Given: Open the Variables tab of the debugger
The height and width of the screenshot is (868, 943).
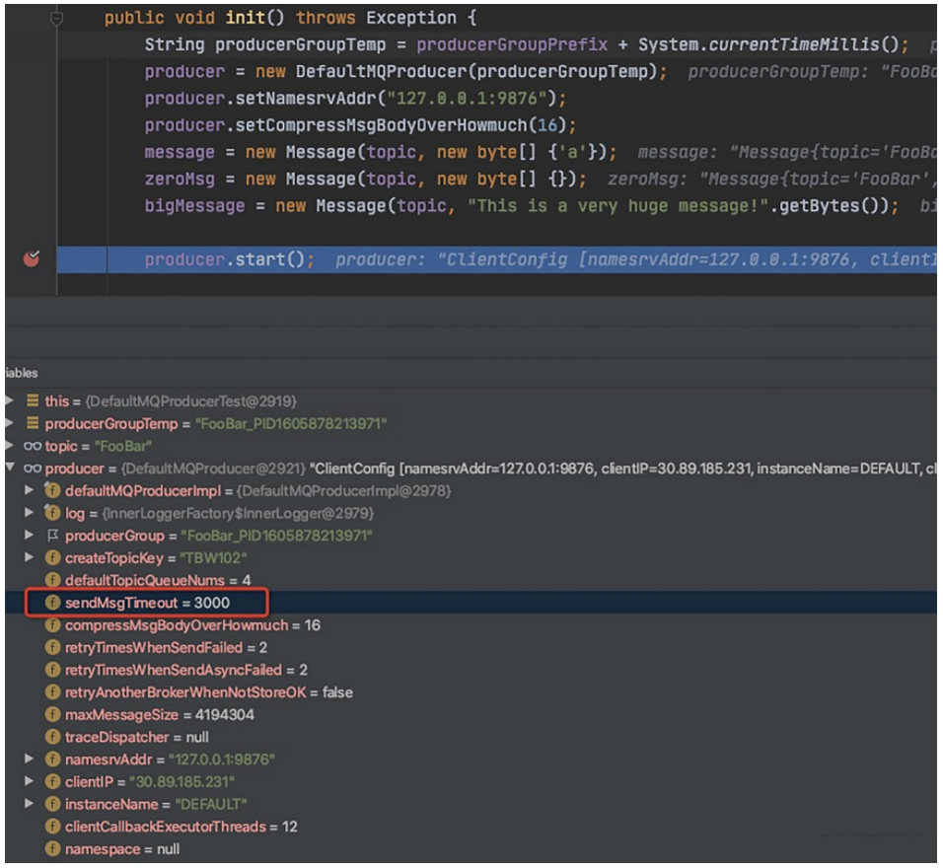Looking at the screenshot, I should (22, 373).
